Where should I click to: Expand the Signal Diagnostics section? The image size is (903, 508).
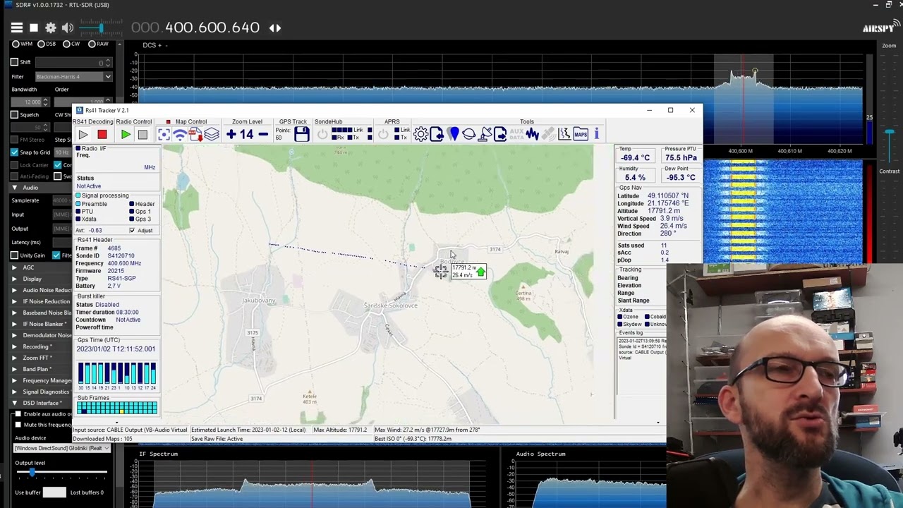pos(14,392)
